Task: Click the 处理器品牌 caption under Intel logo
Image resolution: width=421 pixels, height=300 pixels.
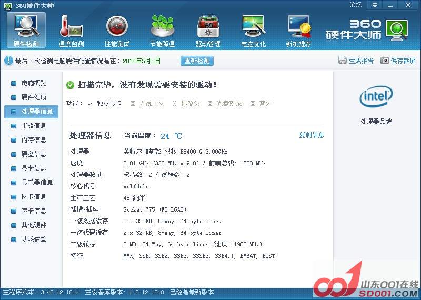Action: [376, 122]
